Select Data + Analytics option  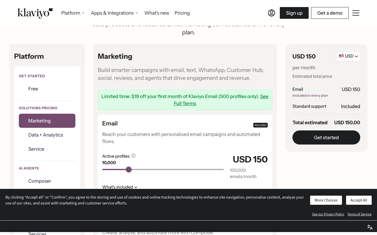pos(47,135)
